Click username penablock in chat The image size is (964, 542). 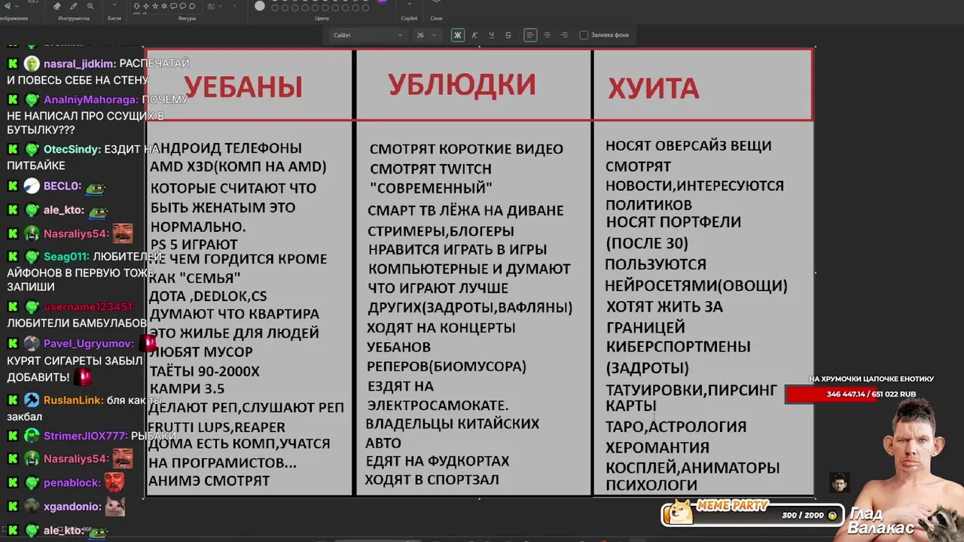(72, 483)
